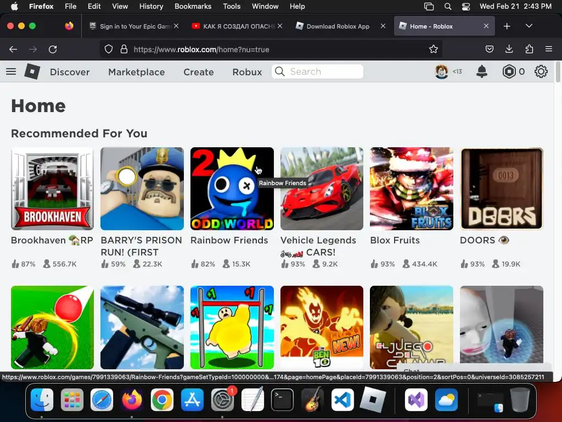Show site security lock information

tap(124, 49)
